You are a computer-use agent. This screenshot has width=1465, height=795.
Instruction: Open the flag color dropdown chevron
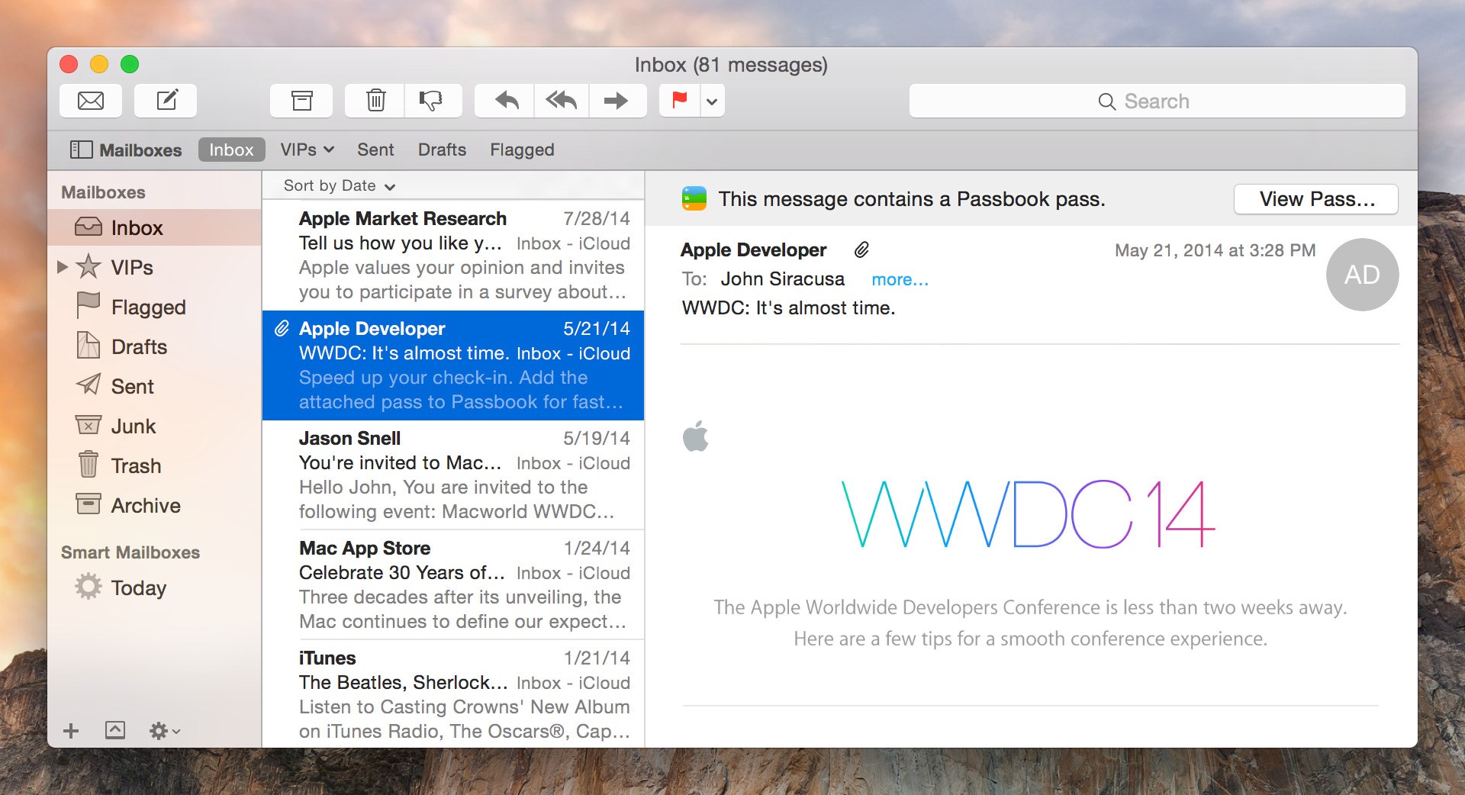[712, 100]
